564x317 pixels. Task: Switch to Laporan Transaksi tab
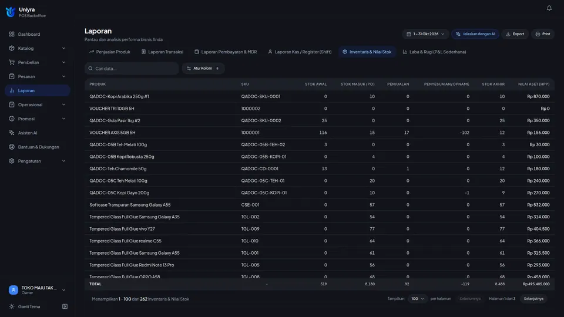(162, 52)
